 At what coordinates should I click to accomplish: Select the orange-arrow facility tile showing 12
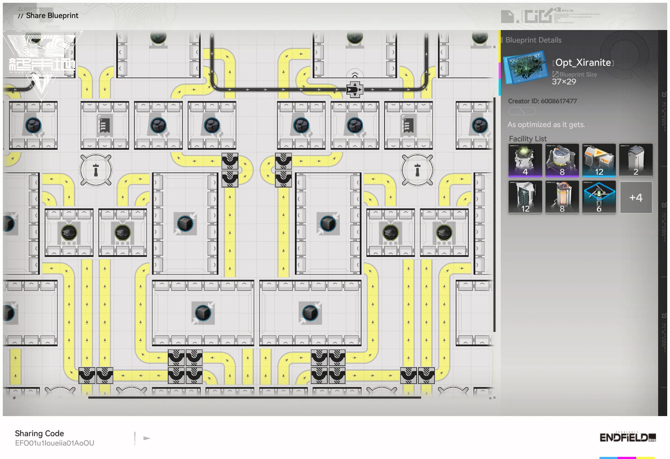[599, 160]
